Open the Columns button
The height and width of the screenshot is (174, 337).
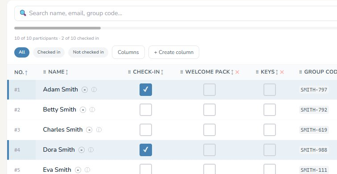point(128,52)
